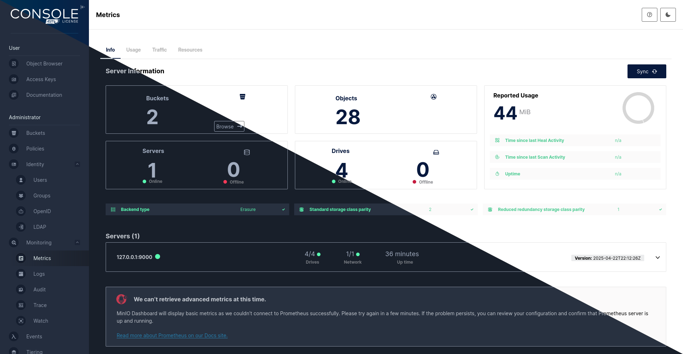Click the Tiering layers icon
The image size is (683, 354).
point(14,352)
